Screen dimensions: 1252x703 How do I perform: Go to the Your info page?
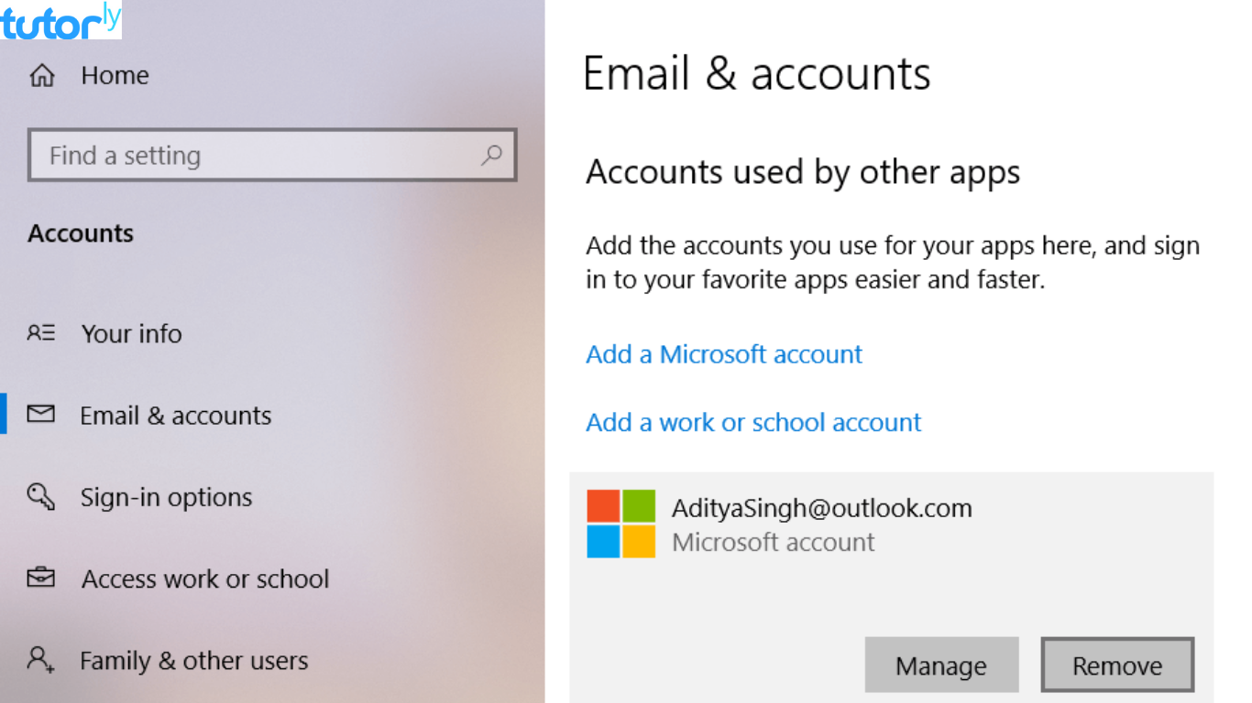(131, 333)
